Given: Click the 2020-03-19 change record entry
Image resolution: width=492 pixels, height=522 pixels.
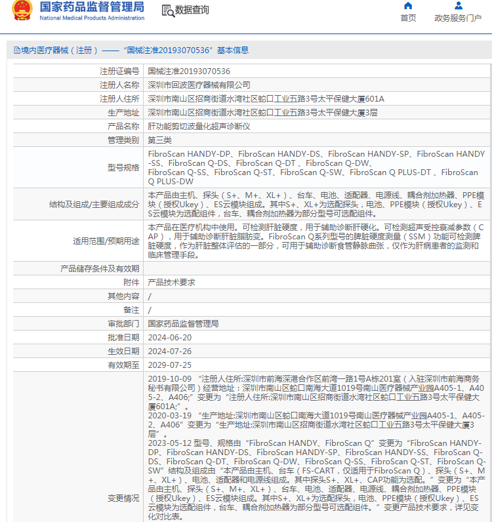Looking at the screenshot, I should point(316,425).
